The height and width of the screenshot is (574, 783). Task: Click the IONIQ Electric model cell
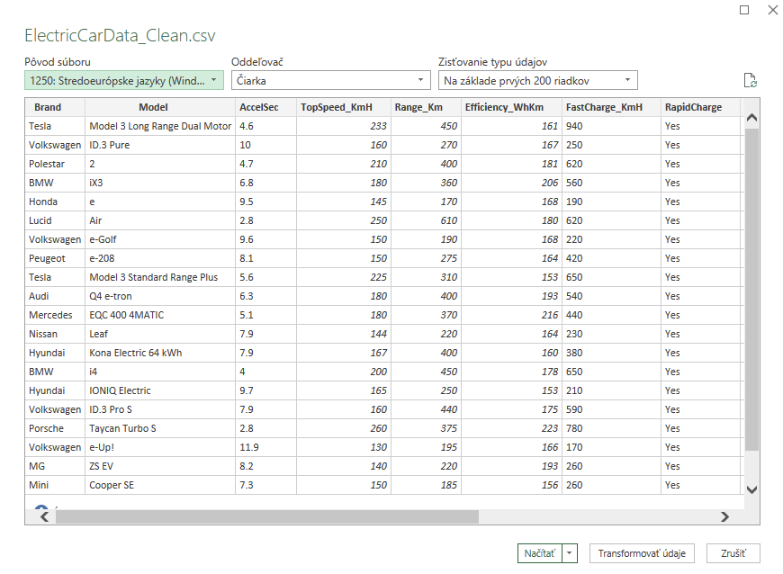click(160, 390)
